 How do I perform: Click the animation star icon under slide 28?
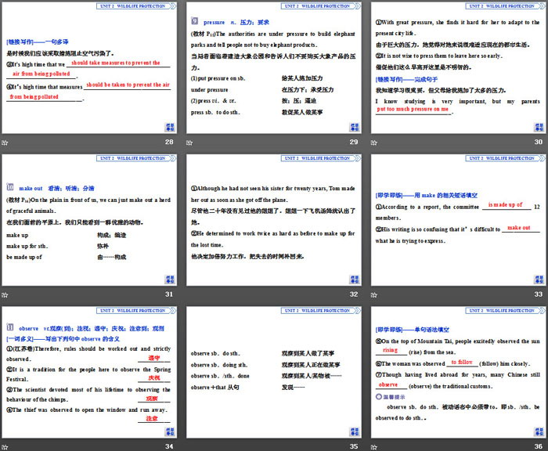tap(5, 143)
